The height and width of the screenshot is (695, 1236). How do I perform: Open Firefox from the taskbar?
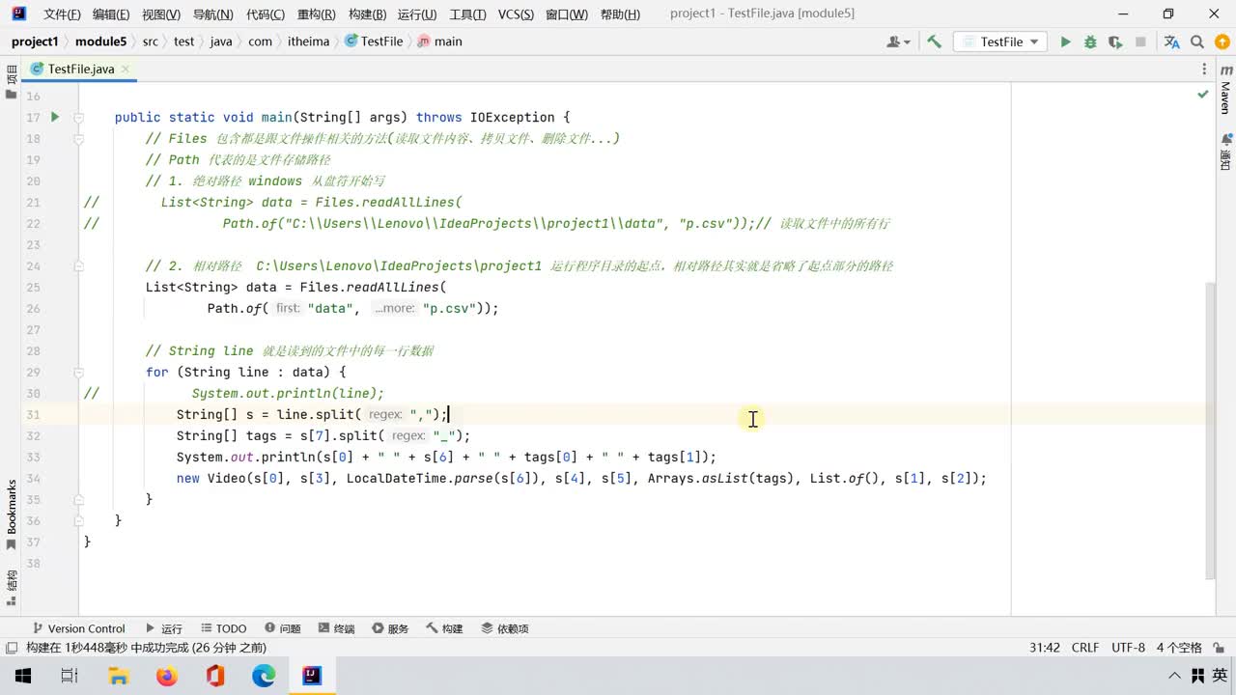point(166,676)
